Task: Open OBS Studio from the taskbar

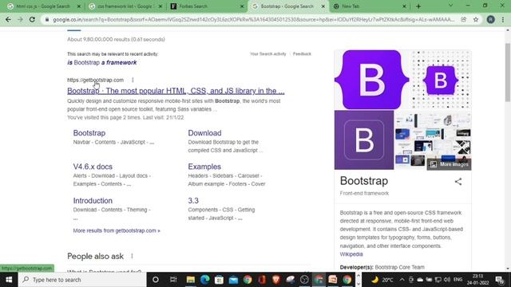Action: click(x=304, y=280)
